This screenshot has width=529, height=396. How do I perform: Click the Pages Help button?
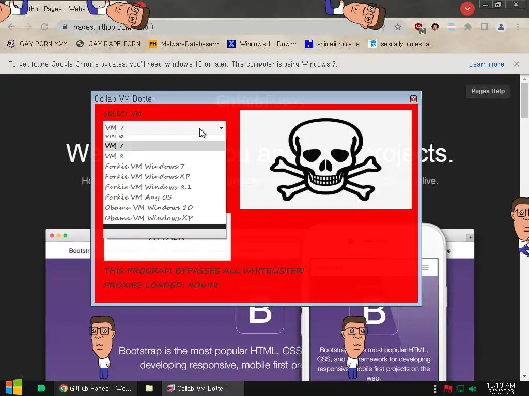[x=488, y=91]
